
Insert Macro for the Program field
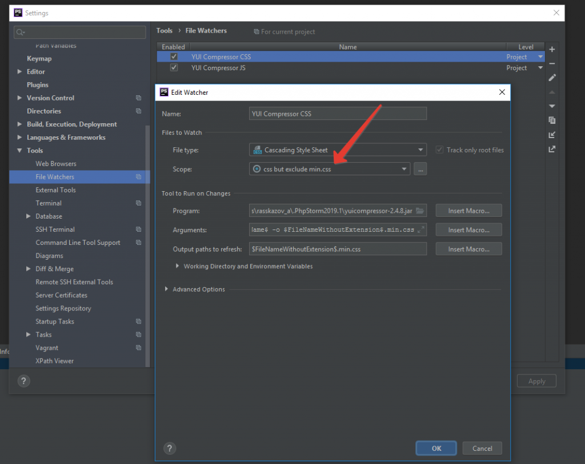(468, 211)
